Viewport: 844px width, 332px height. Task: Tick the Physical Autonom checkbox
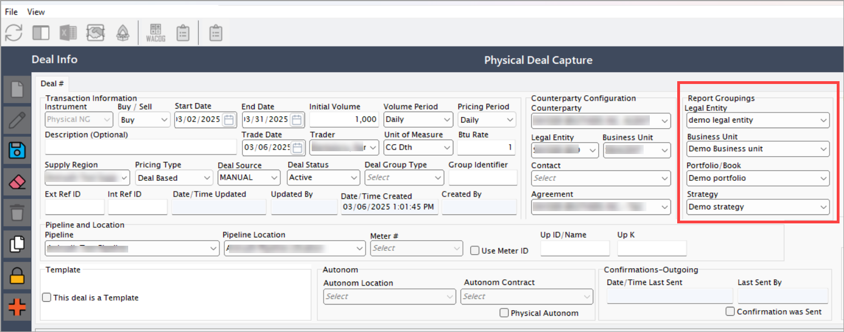point(504,313)
